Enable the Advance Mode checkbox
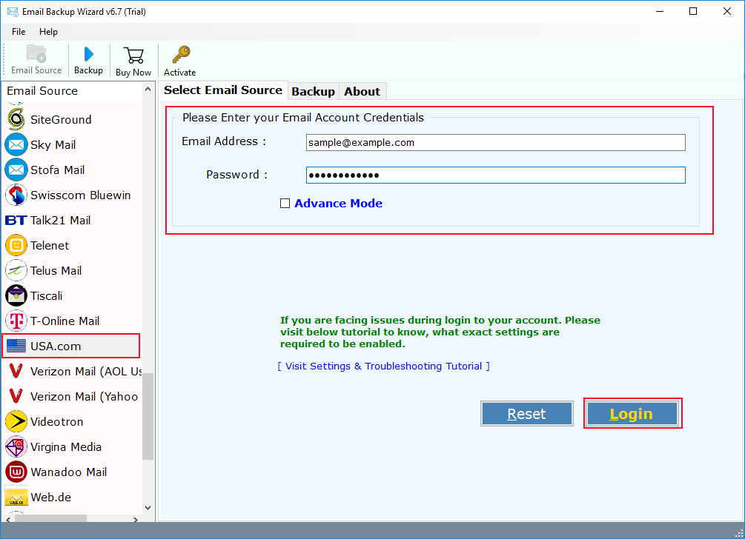The height and width of the screenshot is (539, 745). click(x=285, y=204)
